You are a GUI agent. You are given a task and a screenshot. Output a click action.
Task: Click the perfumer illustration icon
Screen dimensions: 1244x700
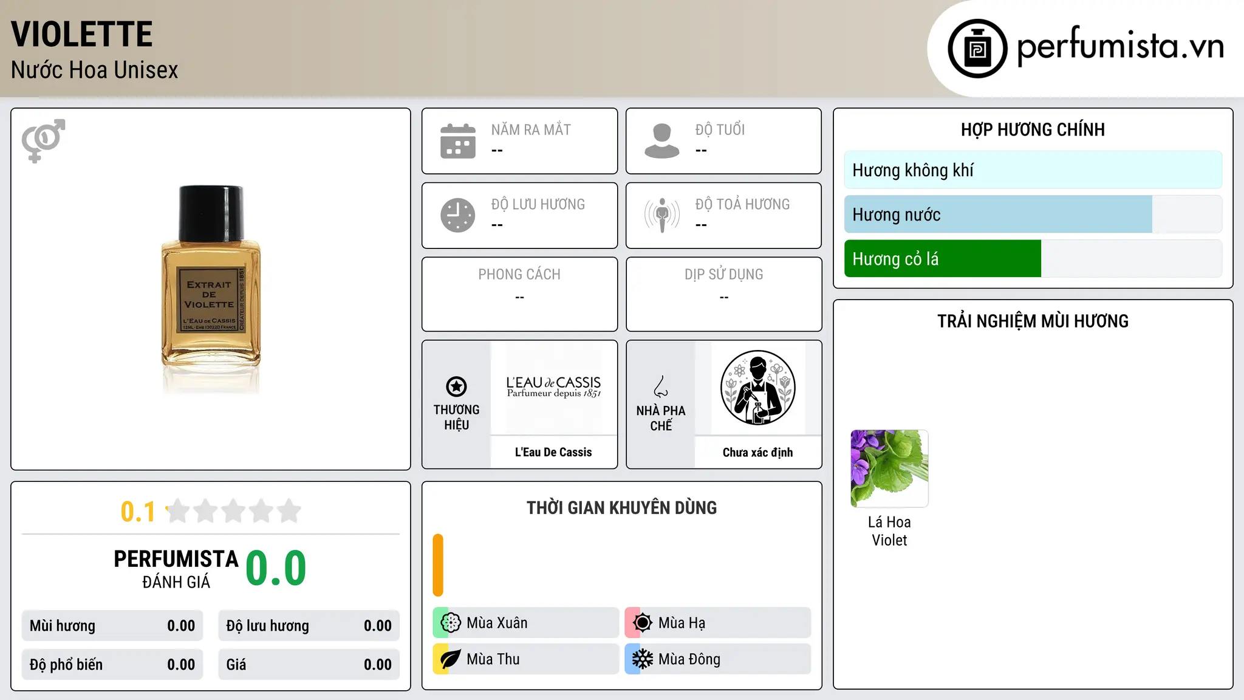pyautogui.click(x=757, y=388)
